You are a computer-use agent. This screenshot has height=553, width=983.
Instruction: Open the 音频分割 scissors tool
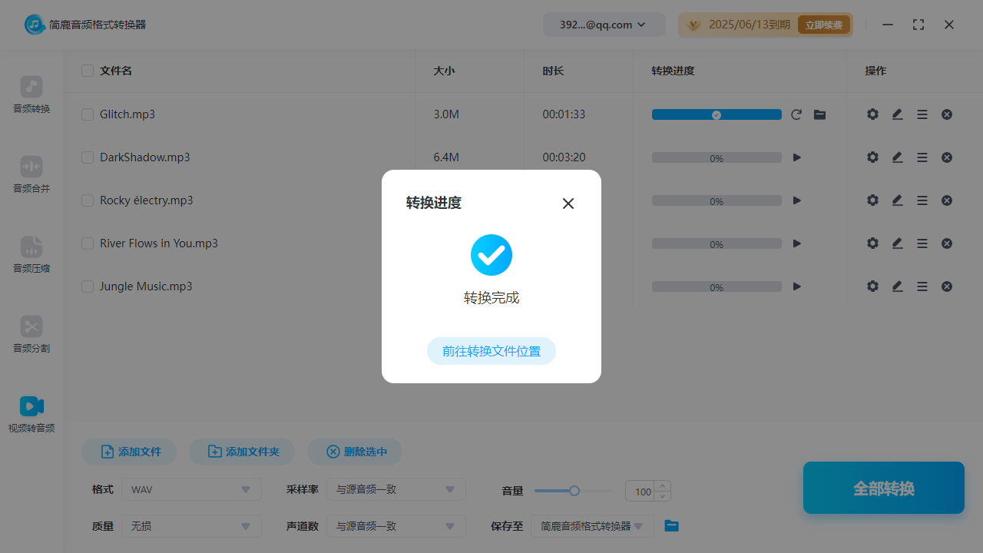(31, 326)
